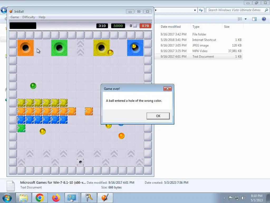The width and height of the screenshot is (270, 203).
Task: Click the isolated orange block tile
Action: (x=89, y=111)
